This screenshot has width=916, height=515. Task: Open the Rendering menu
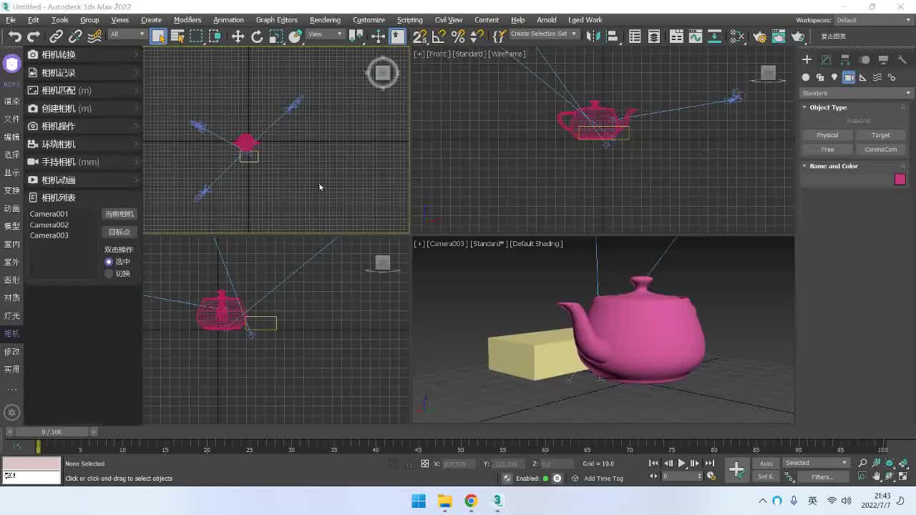pos(325,20)
